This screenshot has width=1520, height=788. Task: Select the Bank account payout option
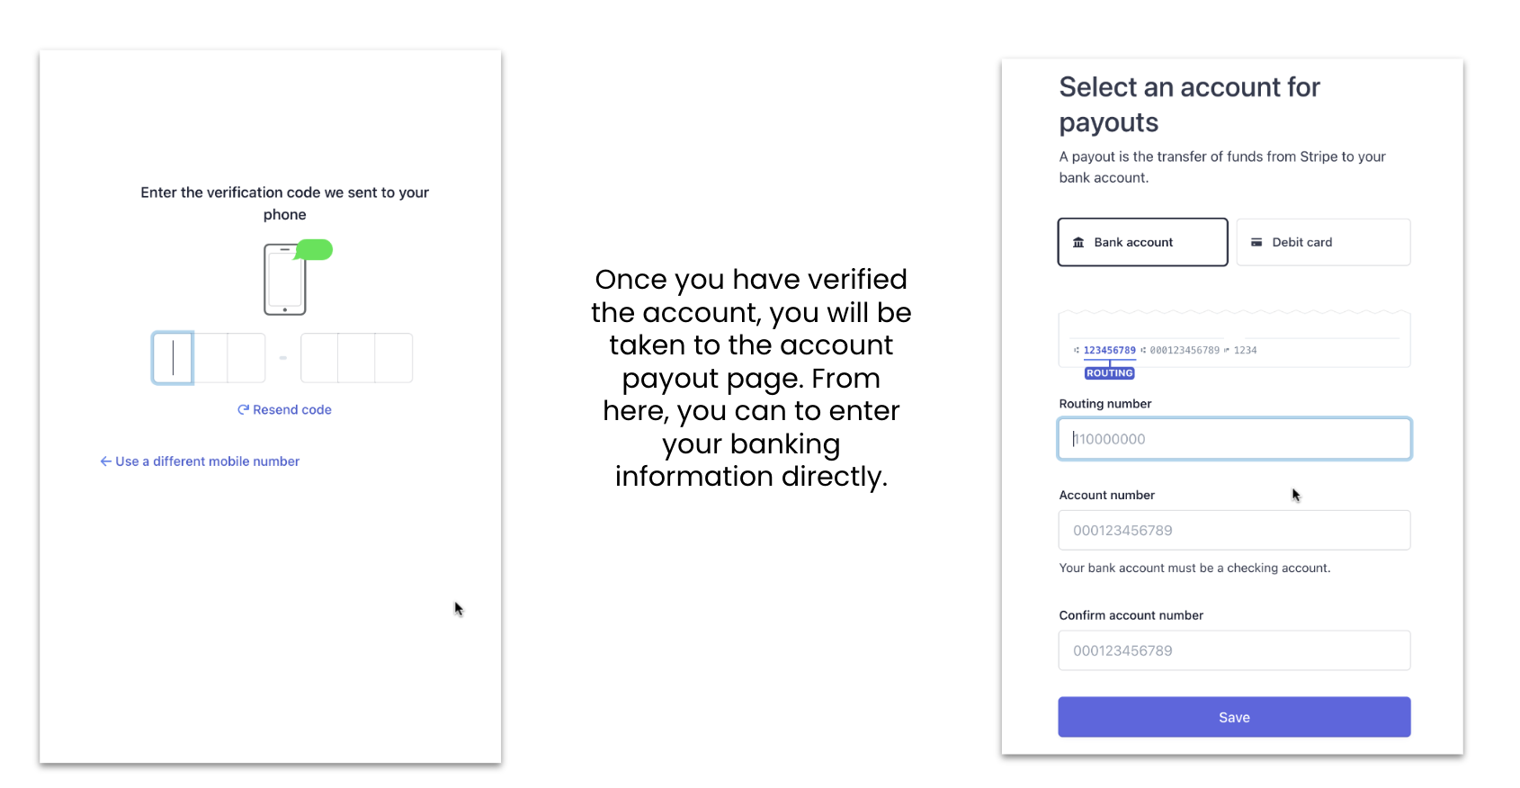1142,243
